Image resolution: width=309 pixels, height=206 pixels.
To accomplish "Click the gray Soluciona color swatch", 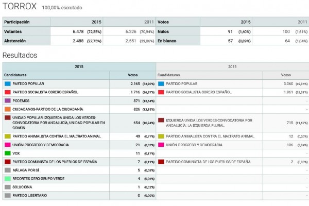I will [8, 187].
